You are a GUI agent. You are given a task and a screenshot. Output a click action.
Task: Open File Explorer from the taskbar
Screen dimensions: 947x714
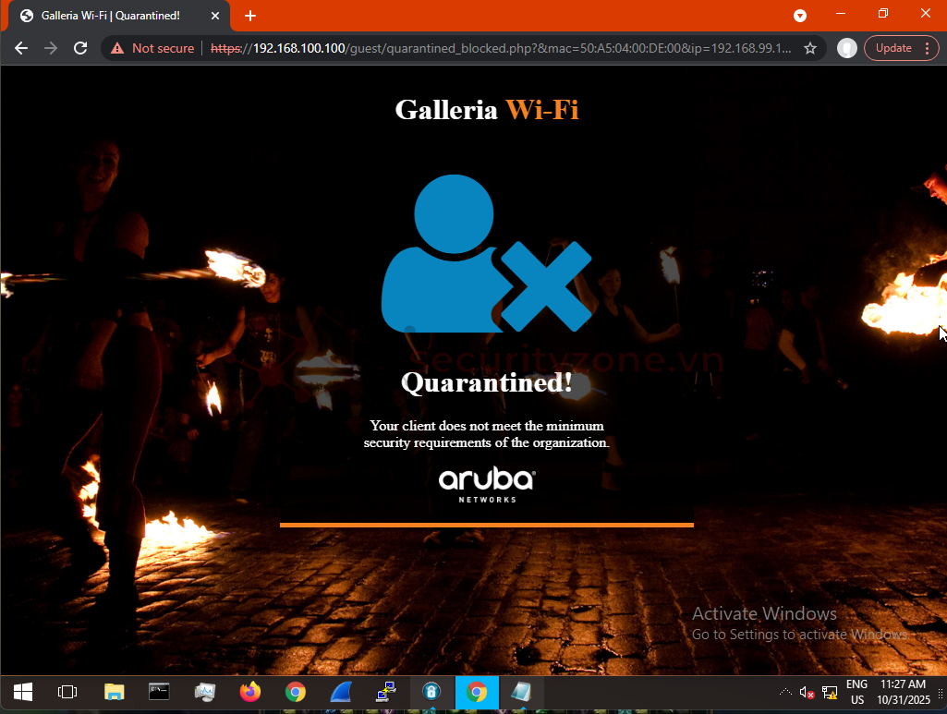tap(114, 692)
